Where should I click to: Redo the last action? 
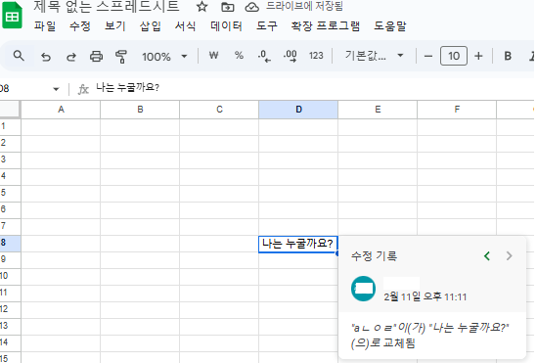point(70,56)
